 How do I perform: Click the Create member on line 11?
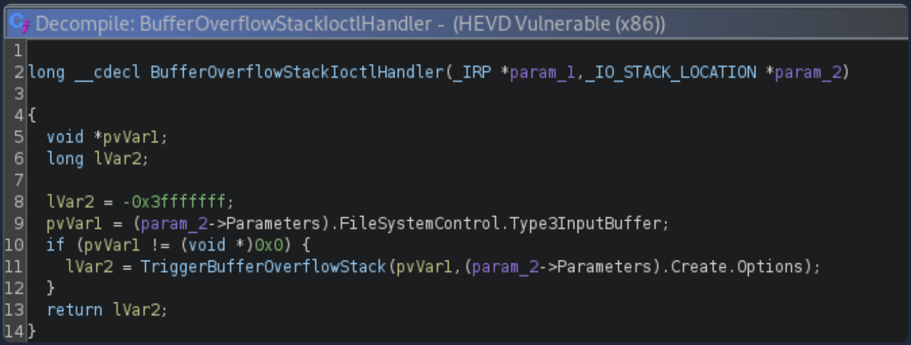(x=695, y=267)
